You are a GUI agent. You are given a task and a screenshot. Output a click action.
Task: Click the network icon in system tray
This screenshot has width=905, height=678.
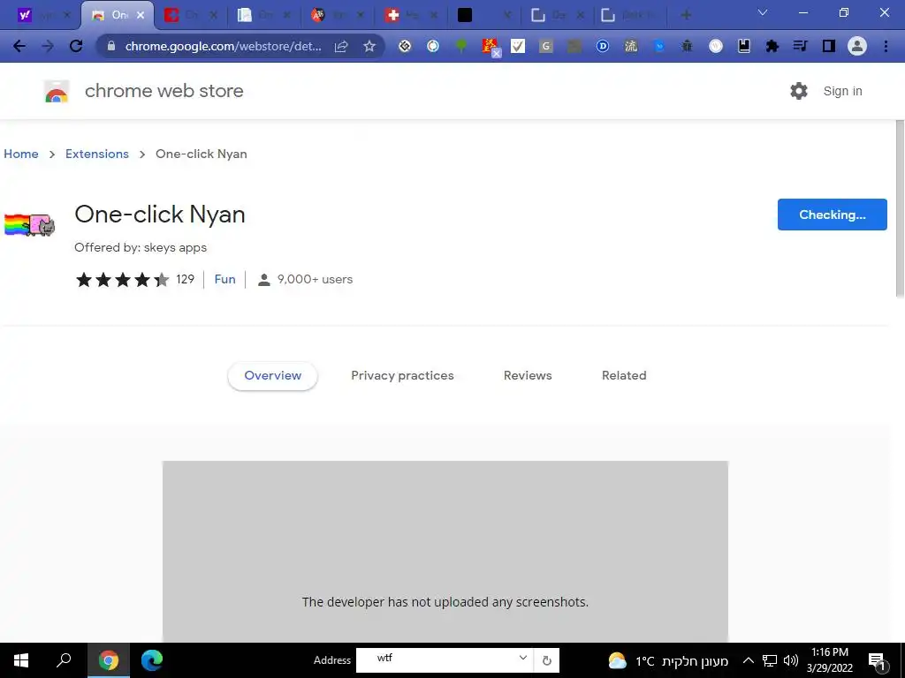point(770,660)
